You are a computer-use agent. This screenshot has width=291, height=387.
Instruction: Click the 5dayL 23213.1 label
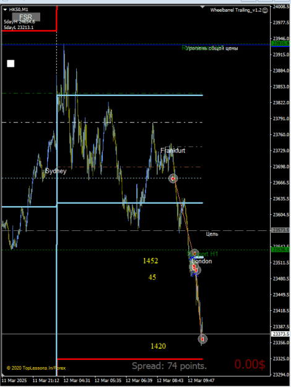(19, 28)
